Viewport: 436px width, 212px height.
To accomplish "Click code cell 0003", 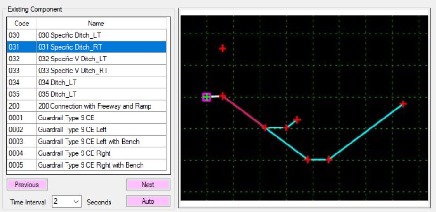I will click(x=22, y=141).
